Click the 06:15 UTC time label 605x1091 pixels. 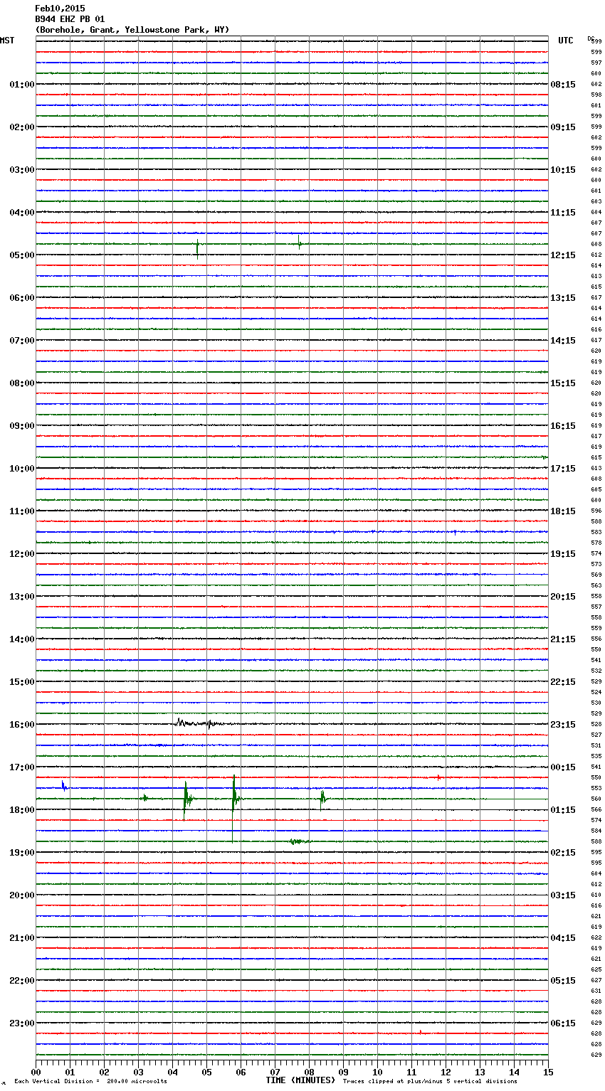tap(563, 1023)
